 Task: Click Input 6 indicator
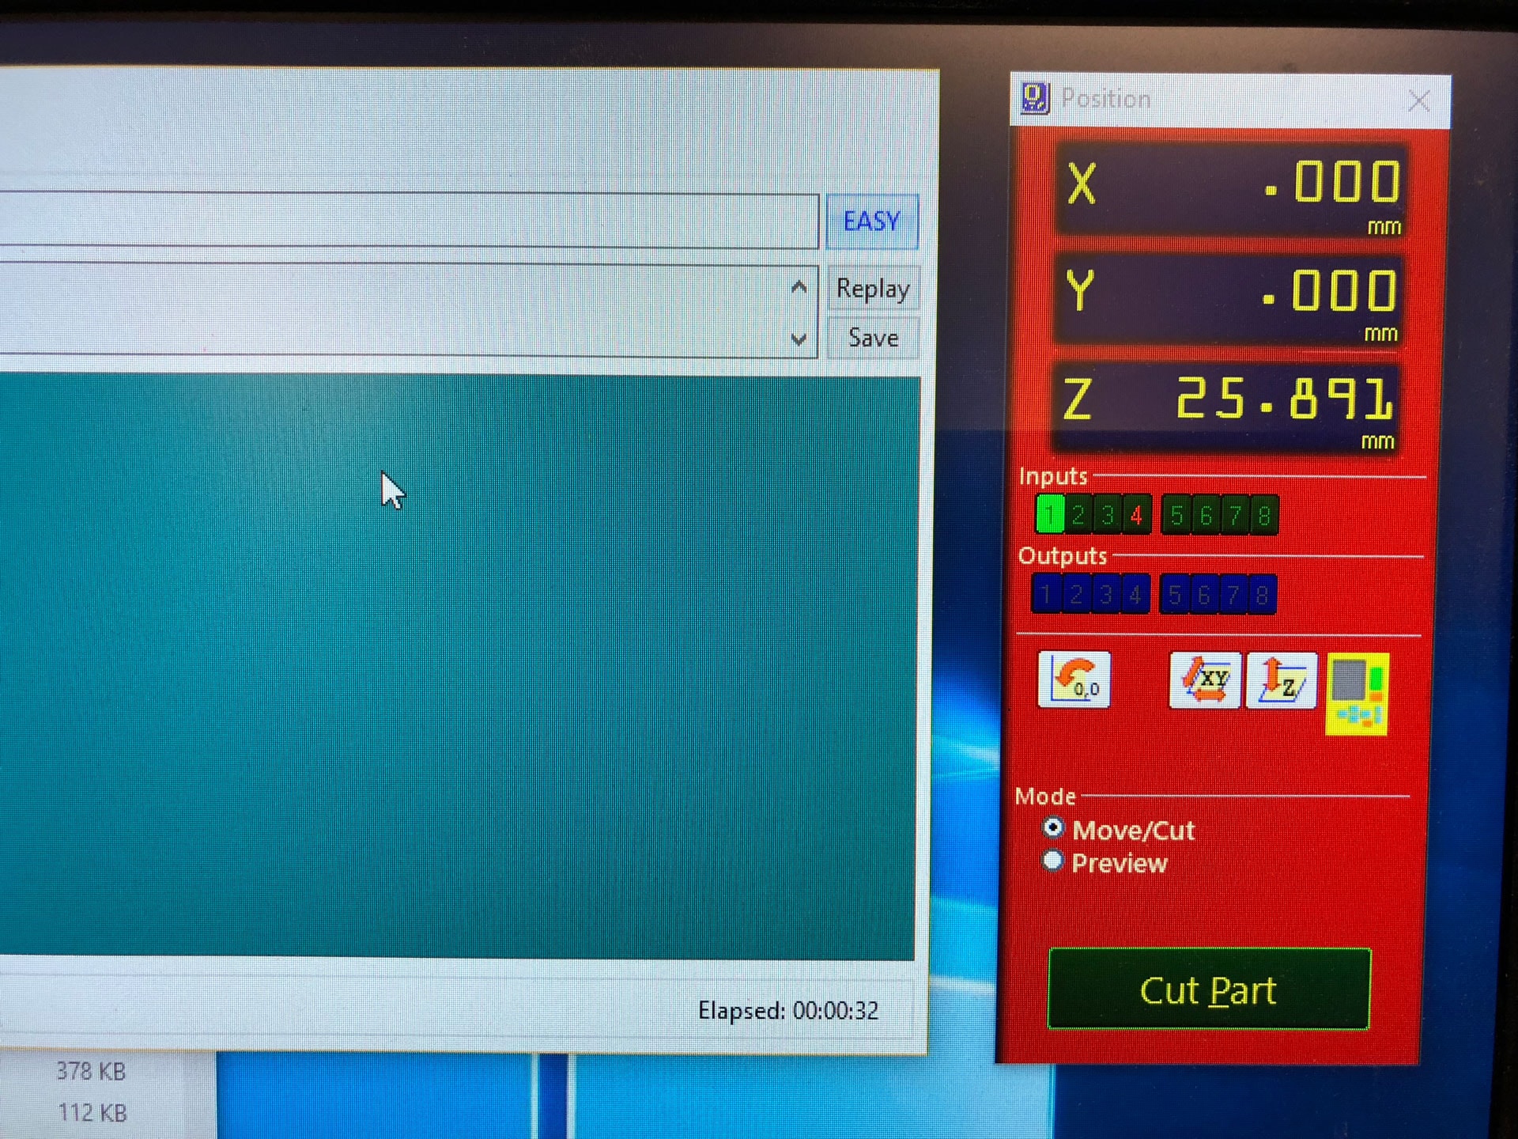(1206, 516)
